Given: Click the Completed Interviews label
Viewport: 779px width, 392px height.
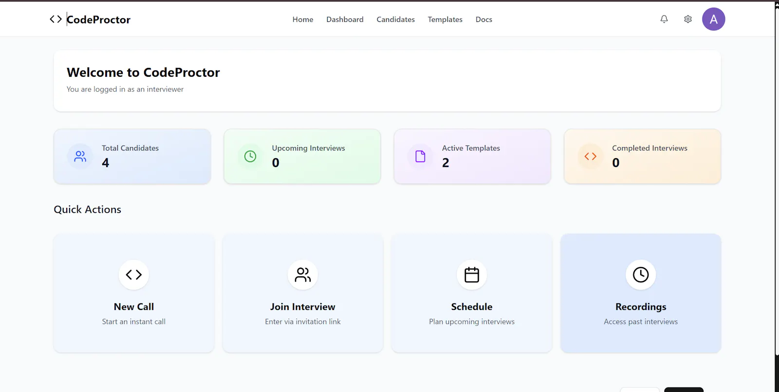Looking at the screenshot, I should point(649,148).
